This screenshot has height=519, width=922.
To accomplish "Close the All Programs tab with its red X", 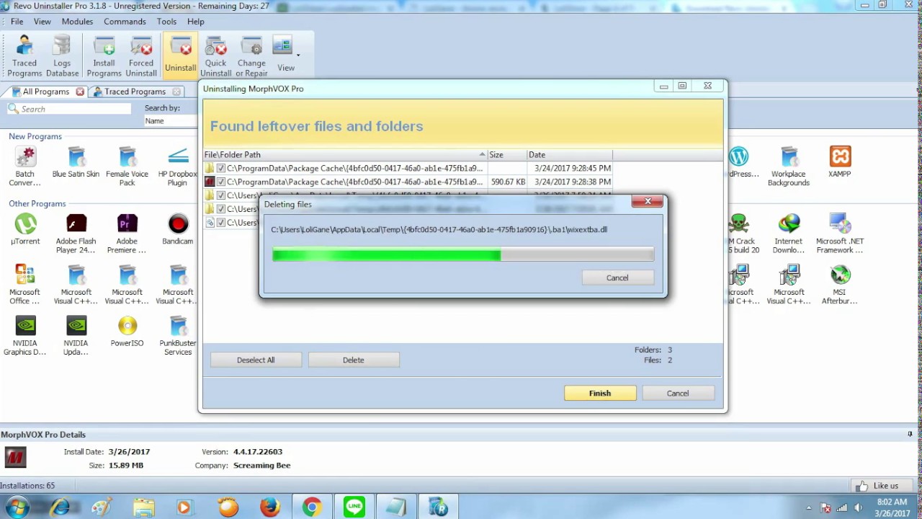I will [x=80, y=92].
